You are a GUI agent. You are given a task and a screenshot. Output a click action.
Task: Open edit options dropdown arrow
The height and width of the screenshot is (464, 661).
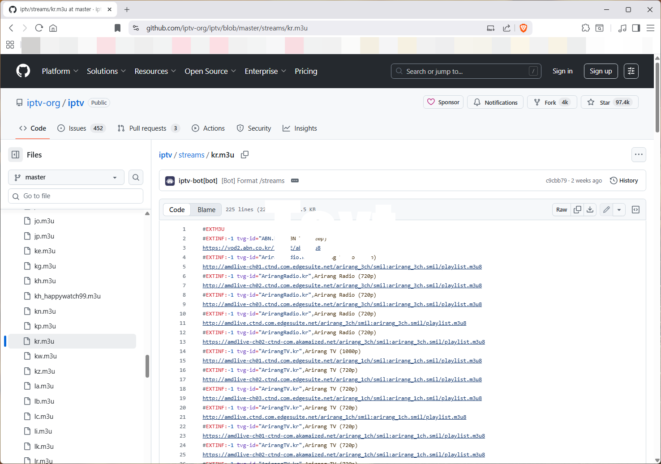pos(619,210)
